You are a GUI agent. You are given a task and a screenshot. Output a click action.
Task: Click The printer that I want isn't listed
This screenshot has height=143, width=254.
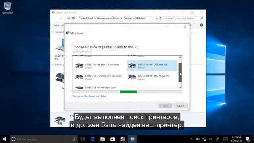click(x=89, y=96)
